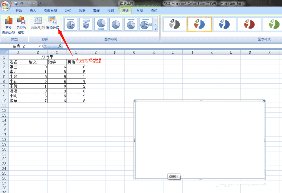The width and height of the screenshot is (282, 193).
Task: Open the Customize Quick Access Toolbar dropdown
Action: click(40, 3)
